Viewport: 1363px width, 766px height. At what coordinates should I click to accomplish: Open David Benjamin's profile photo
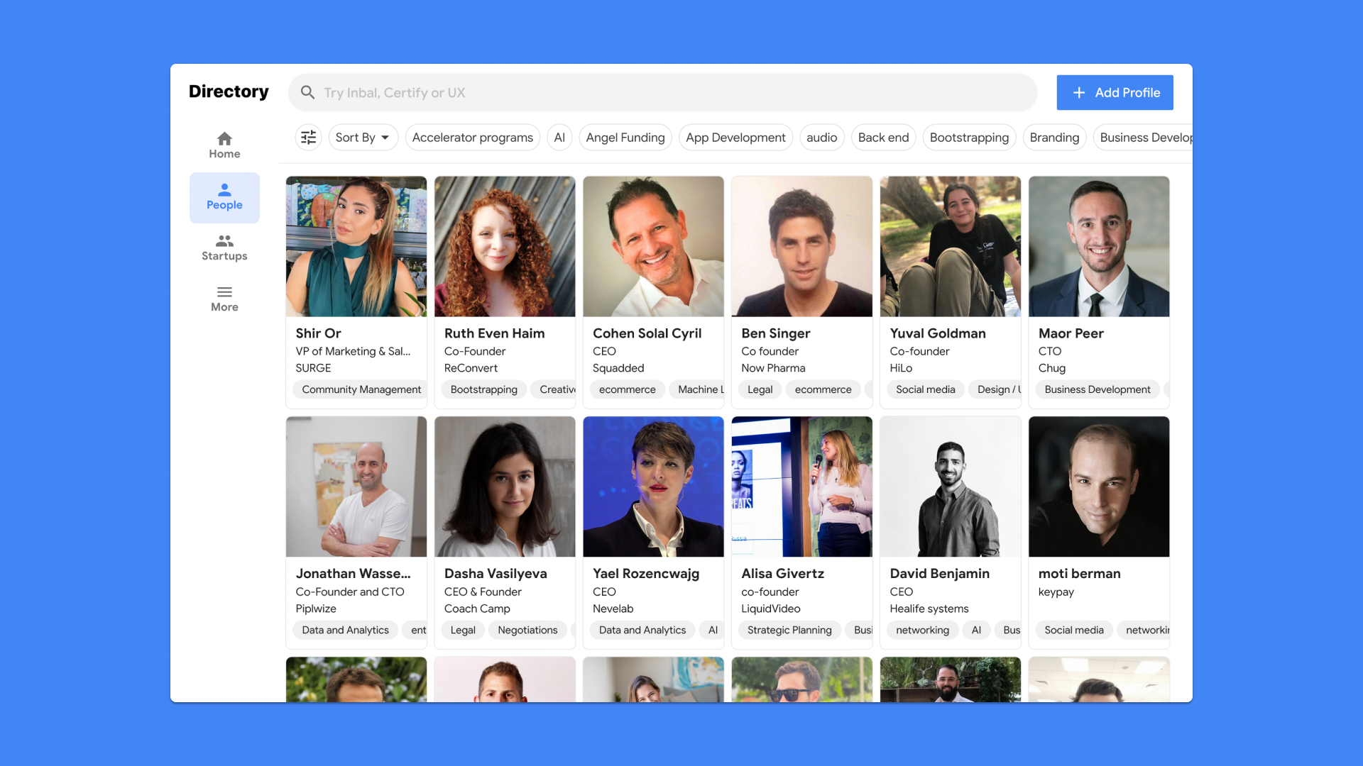(951, 487)
